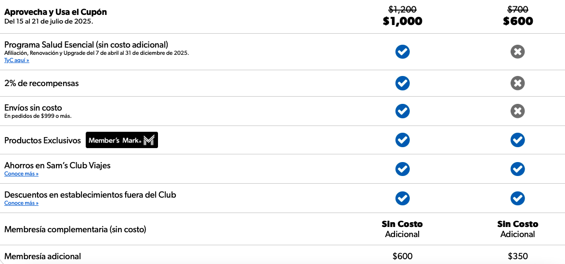
Task: Click the Member's Mark logo badge
Action: click(122, 140)
